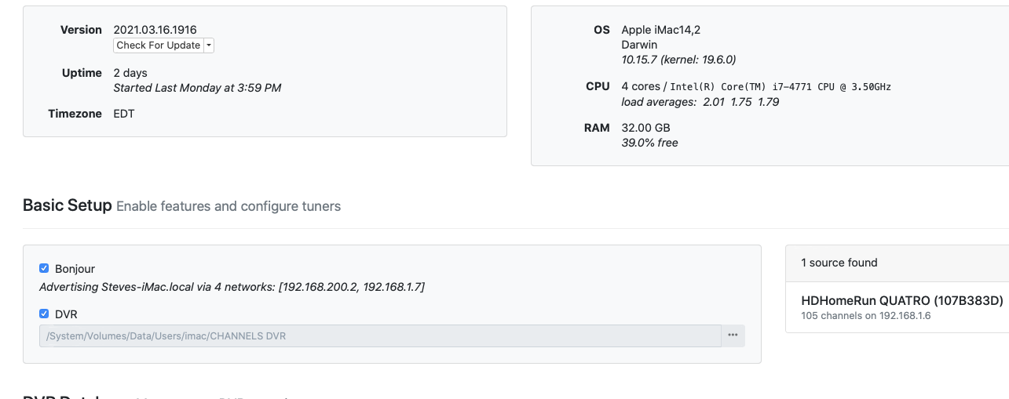The image size is (1009, 399).
Task: Click the load averages line
Action: 700,102
